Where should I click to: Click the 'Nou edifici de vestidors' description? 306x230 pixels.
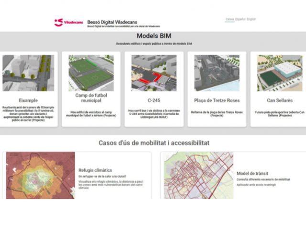[x=91, y=114]
